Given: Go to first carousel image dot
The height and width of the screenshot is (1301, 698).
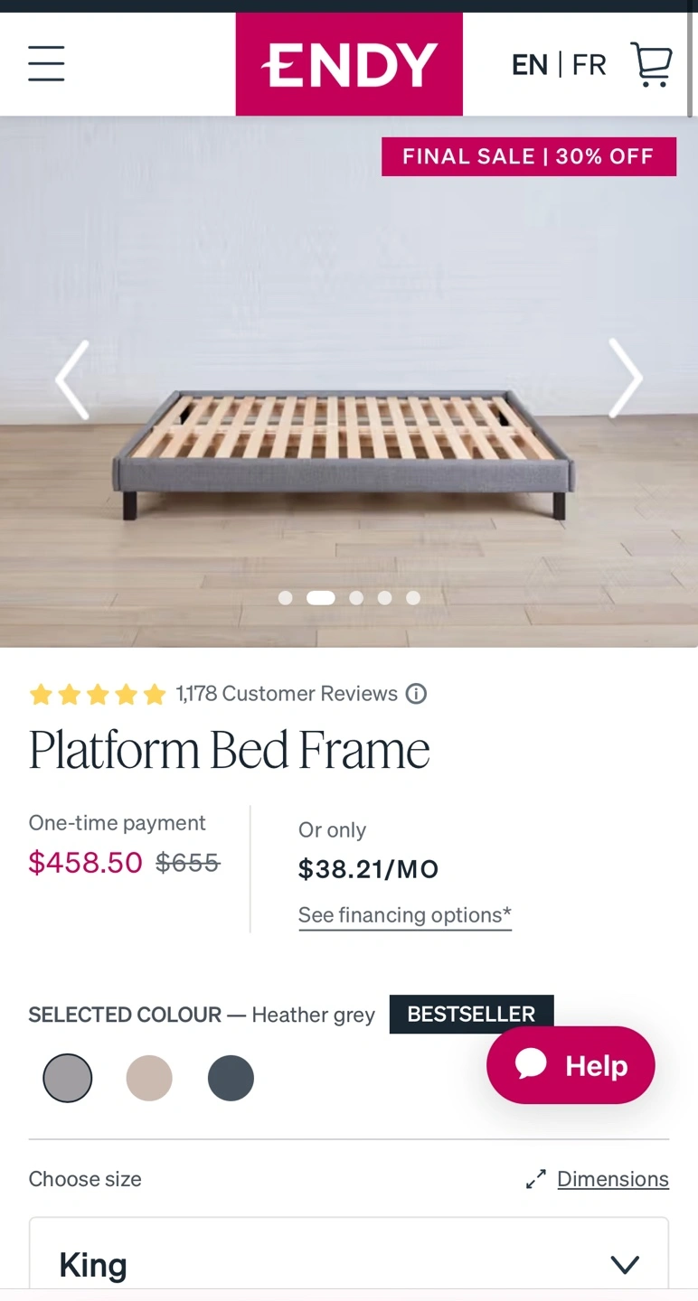Looking at the screenshot, I should (286, 597).
